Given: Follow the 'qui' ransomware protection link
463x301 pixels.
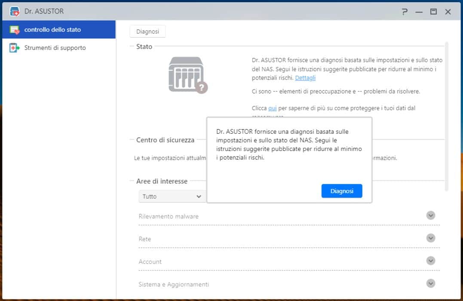Looking at the screenshot, I should pos(272,108).
